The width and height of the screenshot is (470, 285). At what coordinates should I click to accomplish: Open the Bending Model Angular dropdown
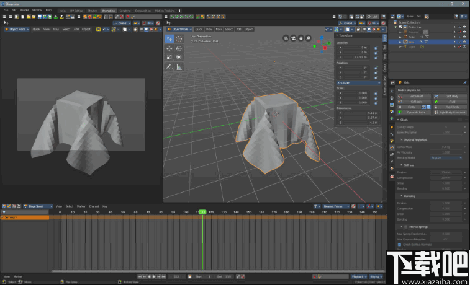446,157
